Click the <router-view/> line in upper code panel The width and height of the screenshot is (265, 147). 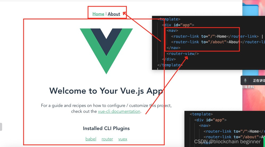coord(183,54)
